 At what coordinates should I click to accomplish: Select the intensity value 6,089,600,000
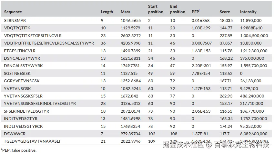point(254,134)
